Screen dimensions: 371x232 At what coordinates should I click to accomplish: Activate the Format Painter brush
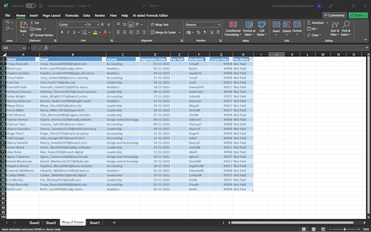pos(32,35)
